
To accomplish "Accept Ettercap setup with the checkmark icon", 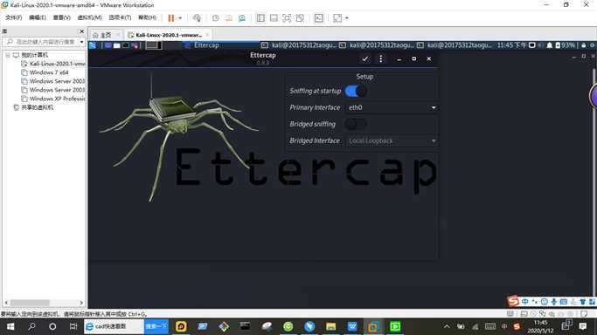I will [365, 58].
